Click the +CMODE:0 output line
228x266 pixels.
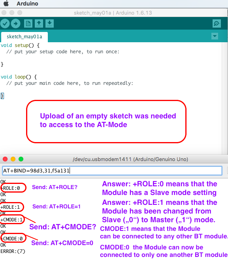(11, 239)
